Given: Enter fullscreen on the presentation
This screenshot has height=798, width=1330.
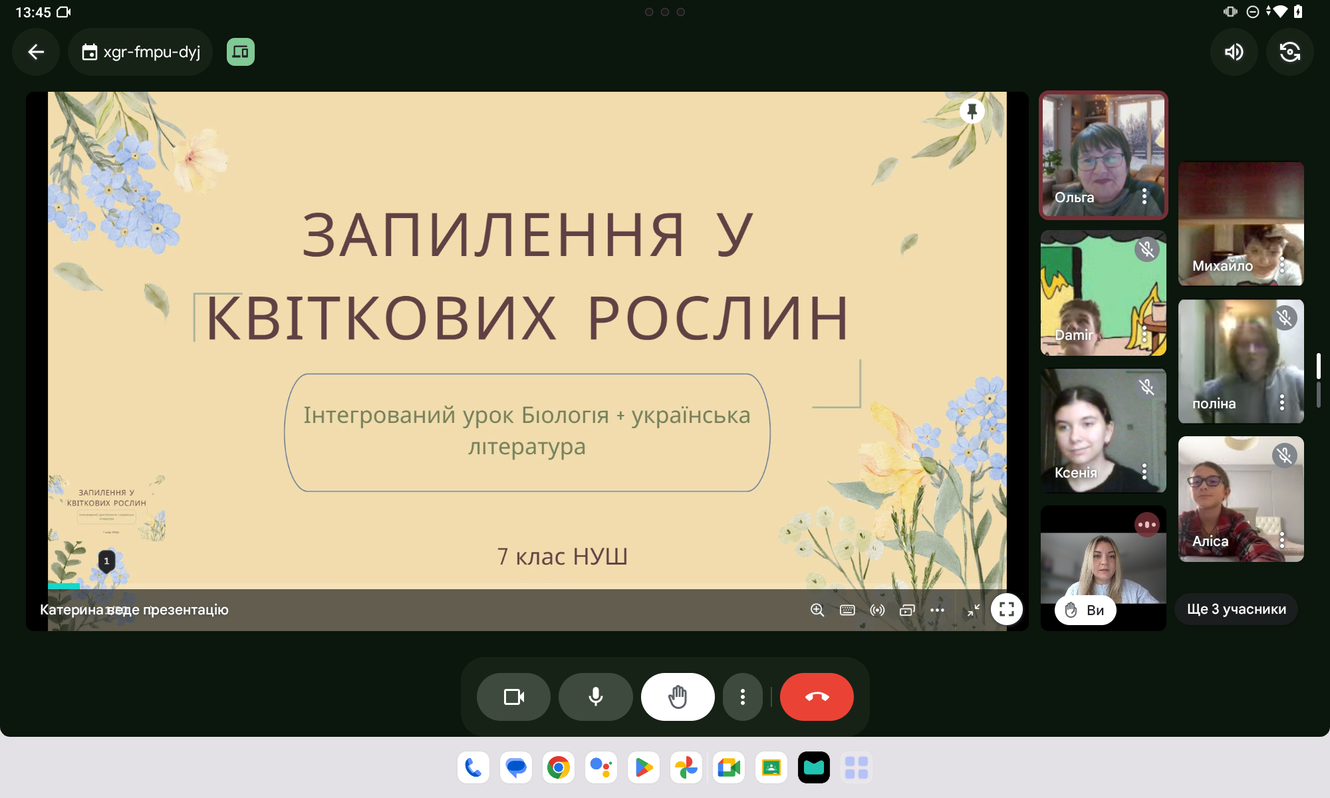Looking at the screenshot, I should [x=1006, y=609].
